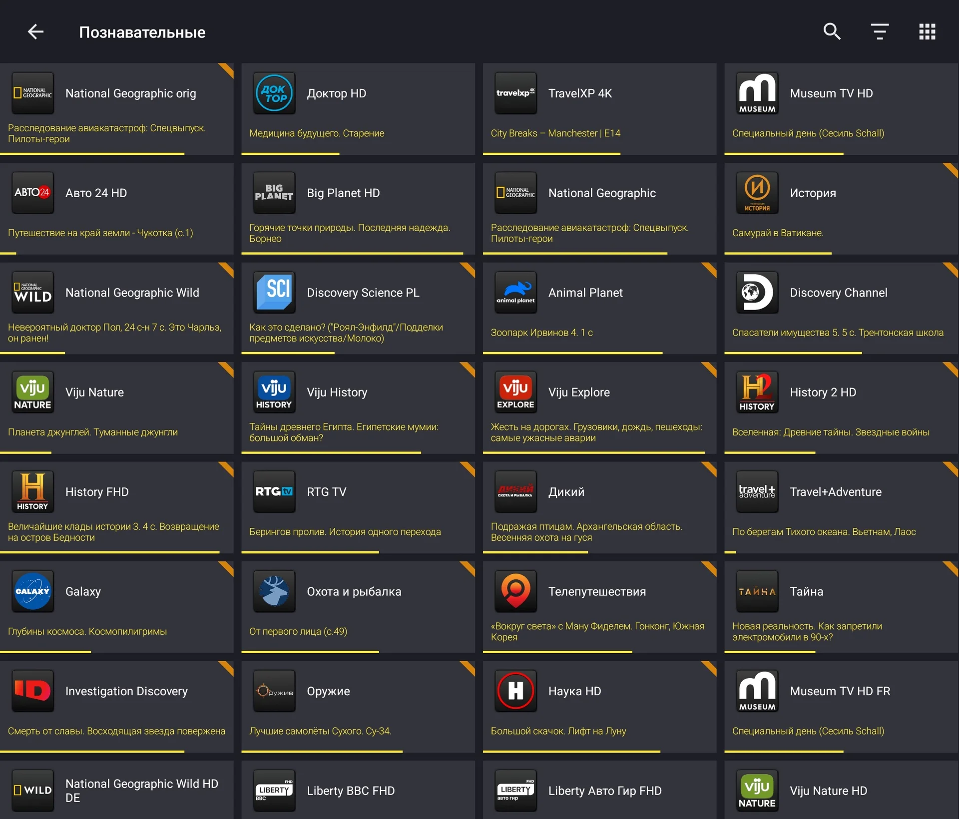Tap the TravelXP 4K logo
Image resolution: width=959 pixels, height=819 pixels.
pos(515,93)
